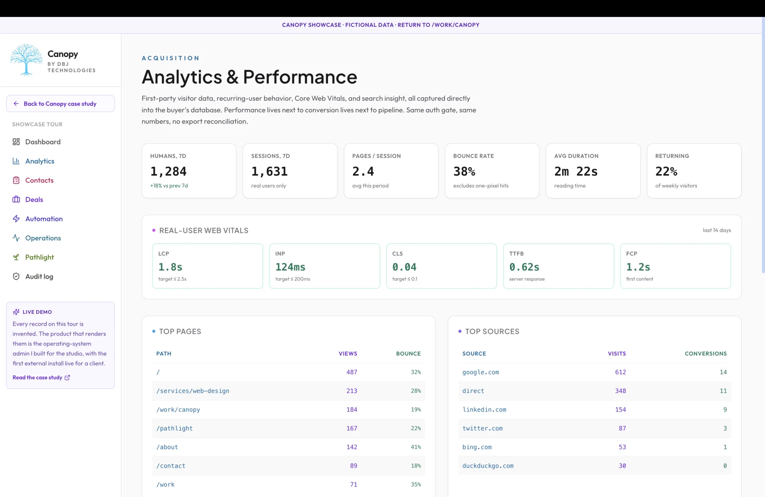Click the CONVERSIONS column header

click(x=705, y=353)
